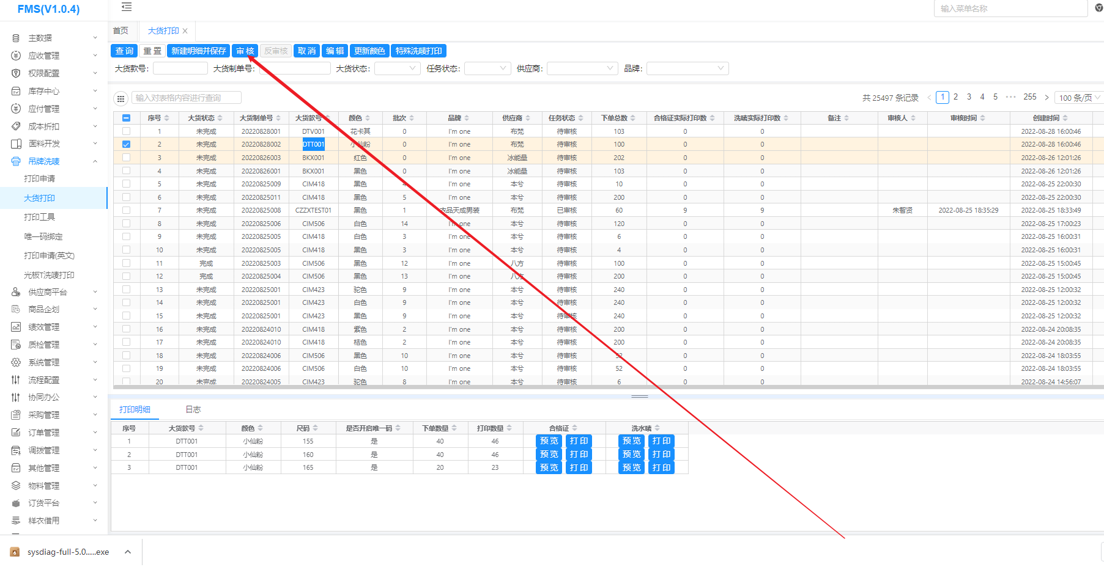Close the 大货打印 tab with its X

click(x=185, y=31)
